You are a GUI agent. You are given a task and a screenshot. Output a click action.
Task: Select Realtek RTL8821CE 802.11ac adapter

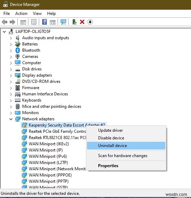[x=58, y=138]
